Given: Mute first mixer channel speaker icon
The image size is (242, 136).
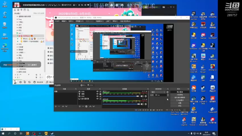Looking at the screenshot, I should (142, 96).
